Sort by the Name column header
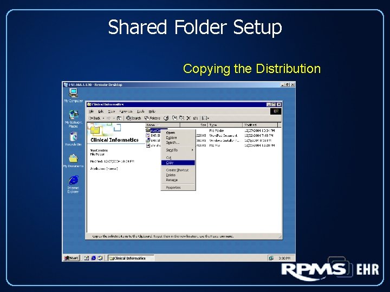390x292 pixels. click(x=162, y=125)
